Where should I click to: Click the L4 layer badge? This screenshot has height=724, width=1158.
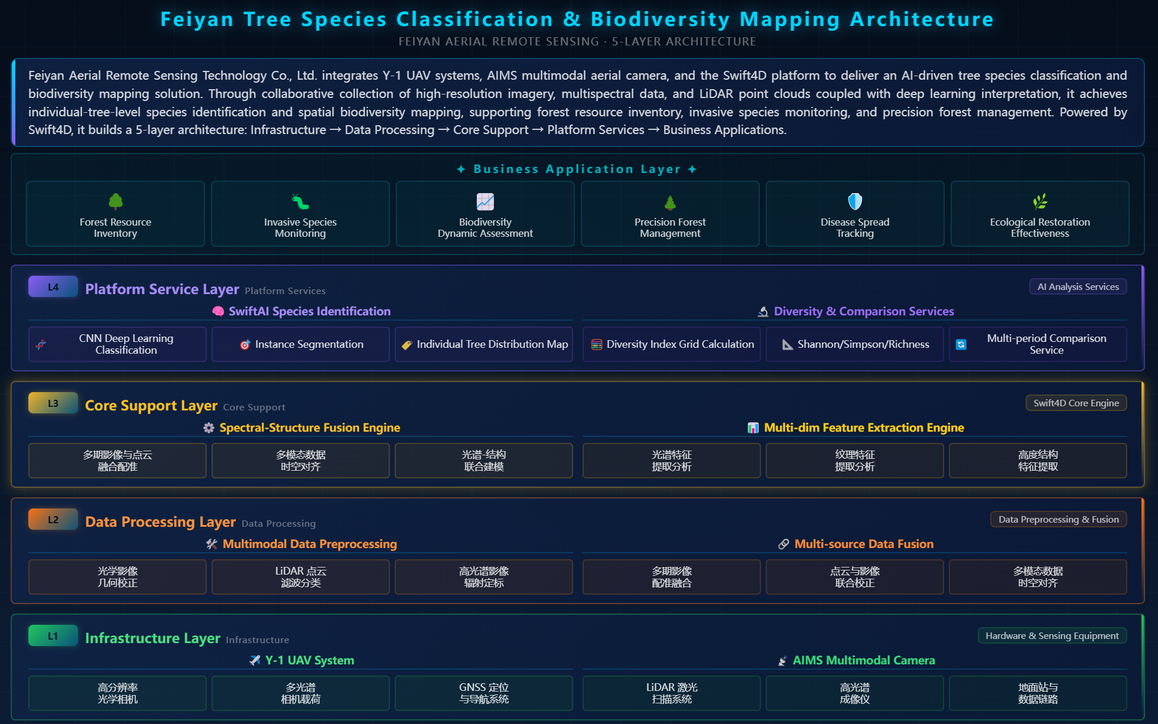pos(53,287)
